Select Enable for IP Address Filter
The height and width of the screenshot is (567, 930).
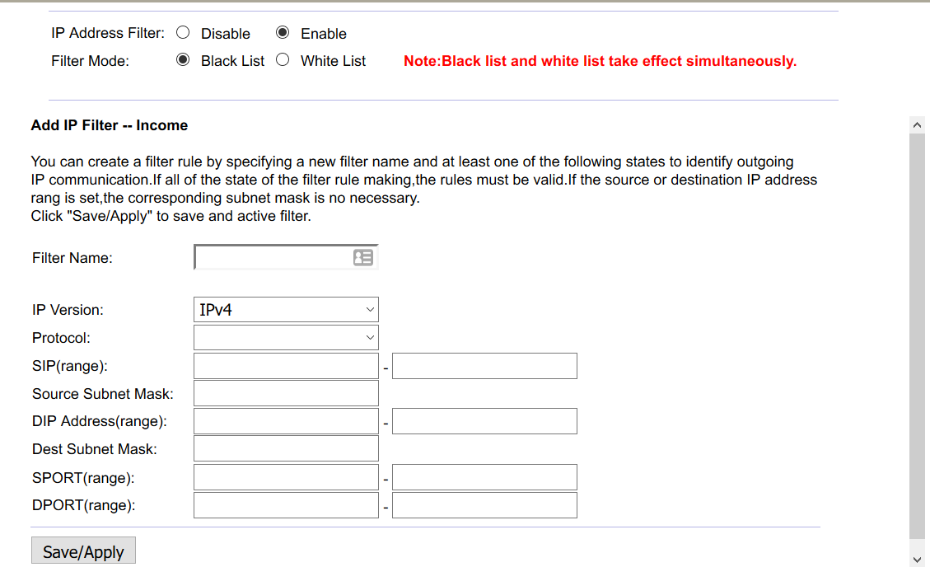pyautogui.click(x=283, y=33)
